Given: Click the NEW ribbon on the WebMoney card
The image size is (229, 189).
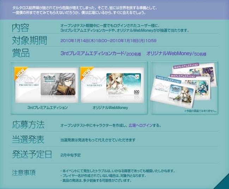Looking at the screenshot, I should [x=86, y=73].
